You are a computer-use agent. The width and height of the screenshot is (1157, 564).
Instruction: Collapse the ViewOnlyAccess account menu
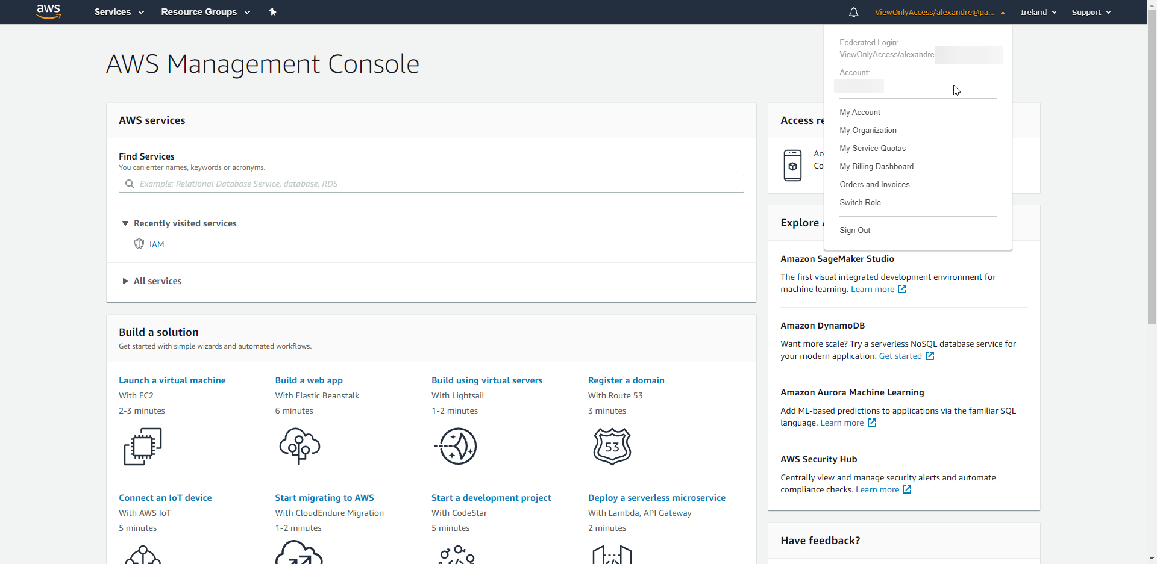(x=939, y=12)
